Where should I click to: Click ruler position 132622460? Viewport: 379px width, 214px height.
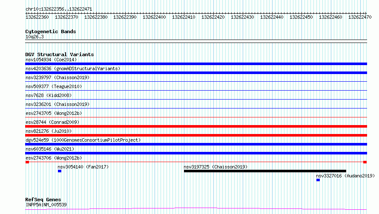[x=330, y=17]
